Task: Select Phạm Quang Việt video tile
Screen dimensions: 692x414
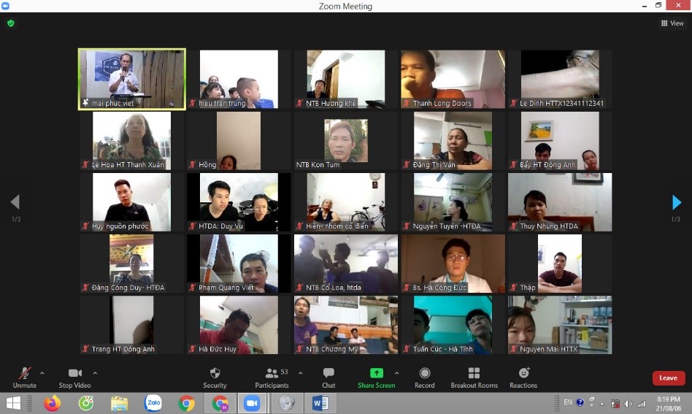Action: point(239,264)
